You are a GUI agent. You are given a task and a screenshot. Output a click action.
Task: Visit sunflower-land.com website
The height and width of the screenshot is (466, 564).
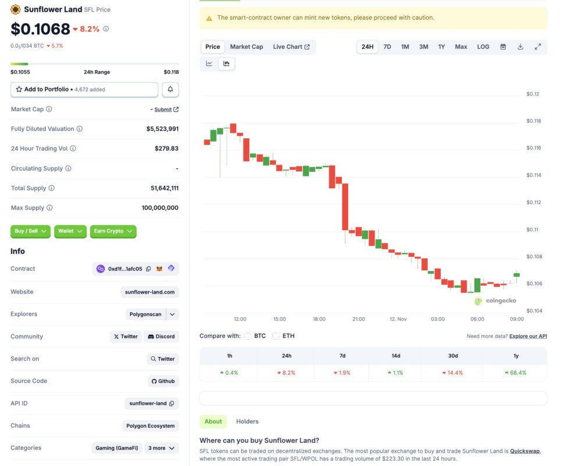point(151,292)
